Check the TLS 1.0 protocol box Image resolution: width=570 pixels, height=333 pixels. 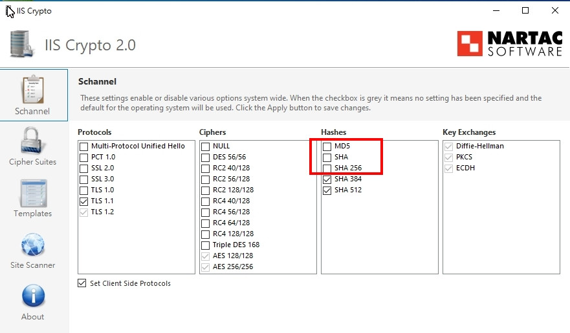pos(84,190)
